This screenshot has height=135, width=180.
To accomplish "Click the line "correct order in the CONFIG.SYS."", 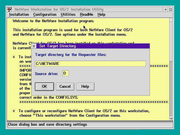I will pyautogui.click(x=49, y=98).
